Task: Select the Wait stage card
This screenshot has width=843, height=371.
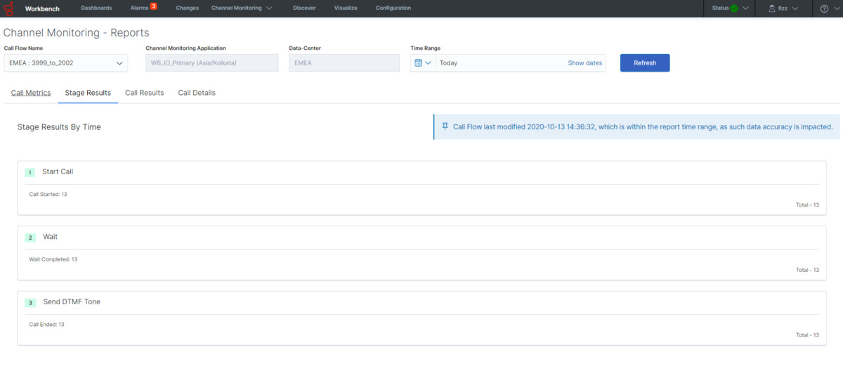Action: coord(421,253)
